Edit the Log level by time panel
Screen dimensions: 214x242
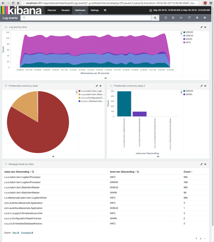[x=202, y=27]
